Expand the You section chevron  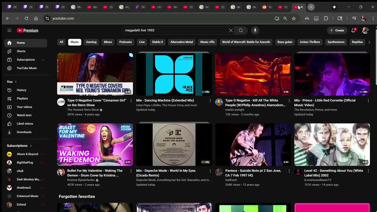pos(16,82)
